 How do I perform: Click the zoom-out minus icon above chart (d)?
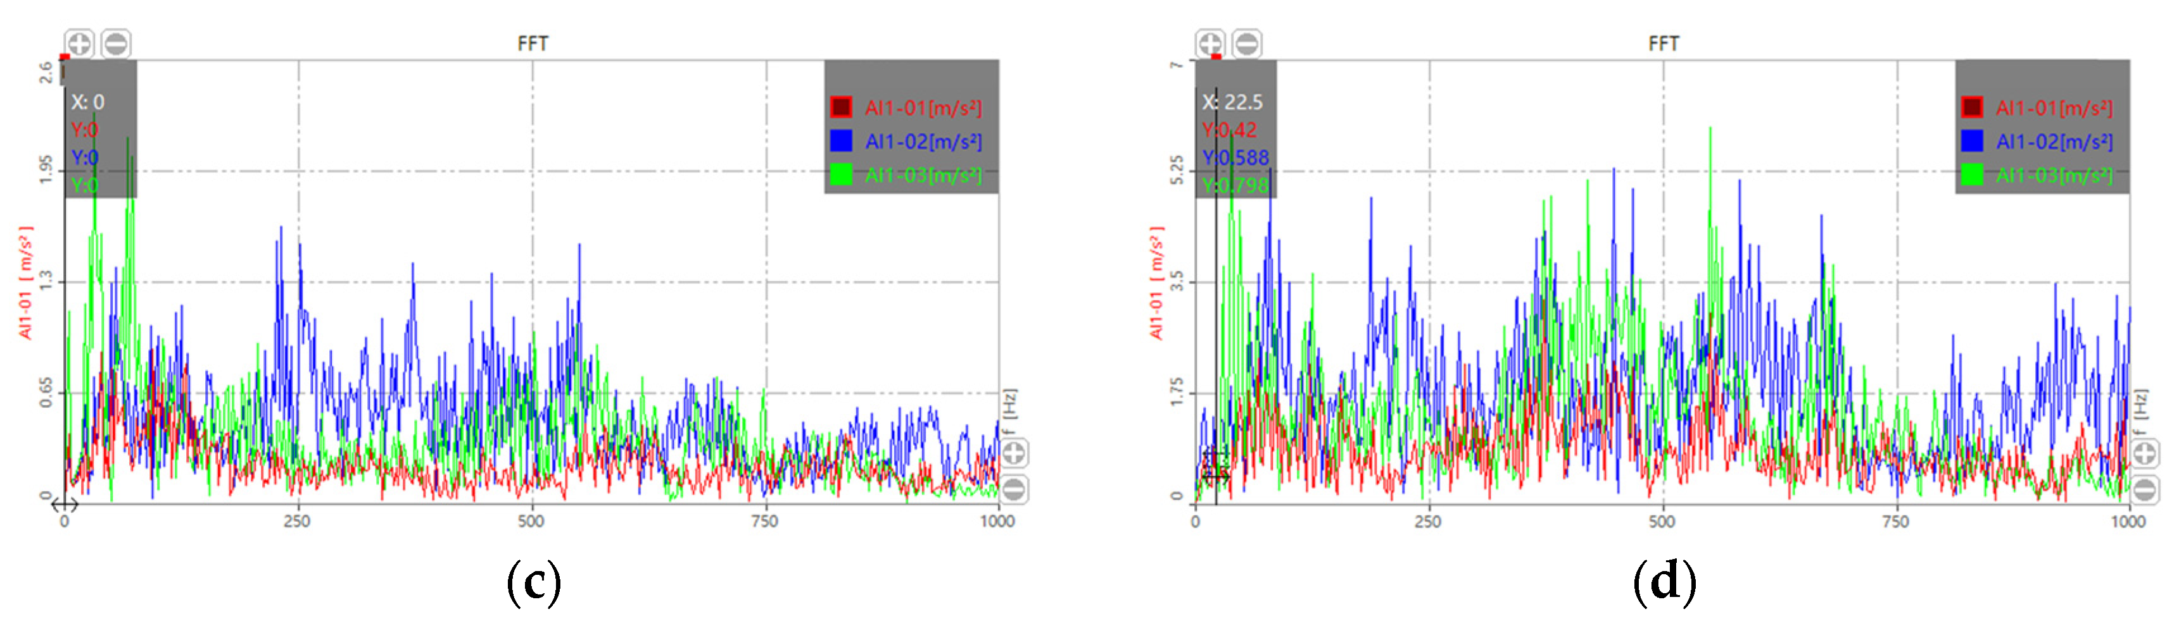1247,43
